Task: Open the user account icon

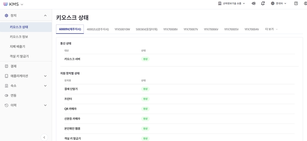Action: pos(306,3)
